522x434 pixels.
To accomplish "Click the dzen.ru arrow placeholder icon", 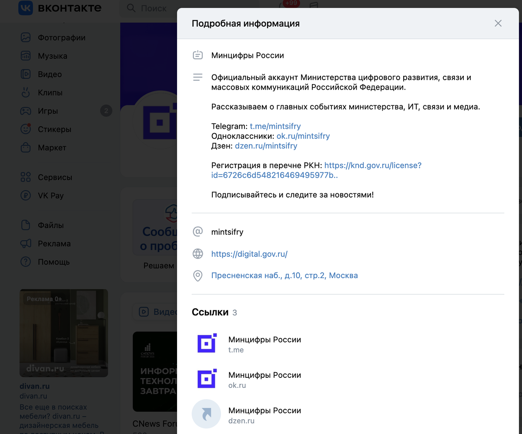I will click(x=207, y=414).
